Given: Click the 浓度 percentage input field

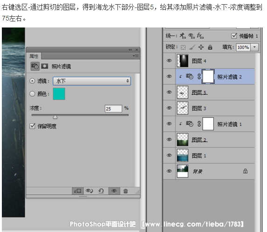Looking at the screenshot, I should coord(113,109).
